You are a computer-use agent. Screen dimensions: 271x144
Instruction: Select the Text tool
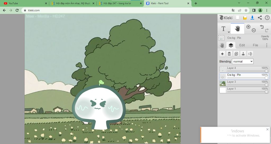tap(223, 28)
